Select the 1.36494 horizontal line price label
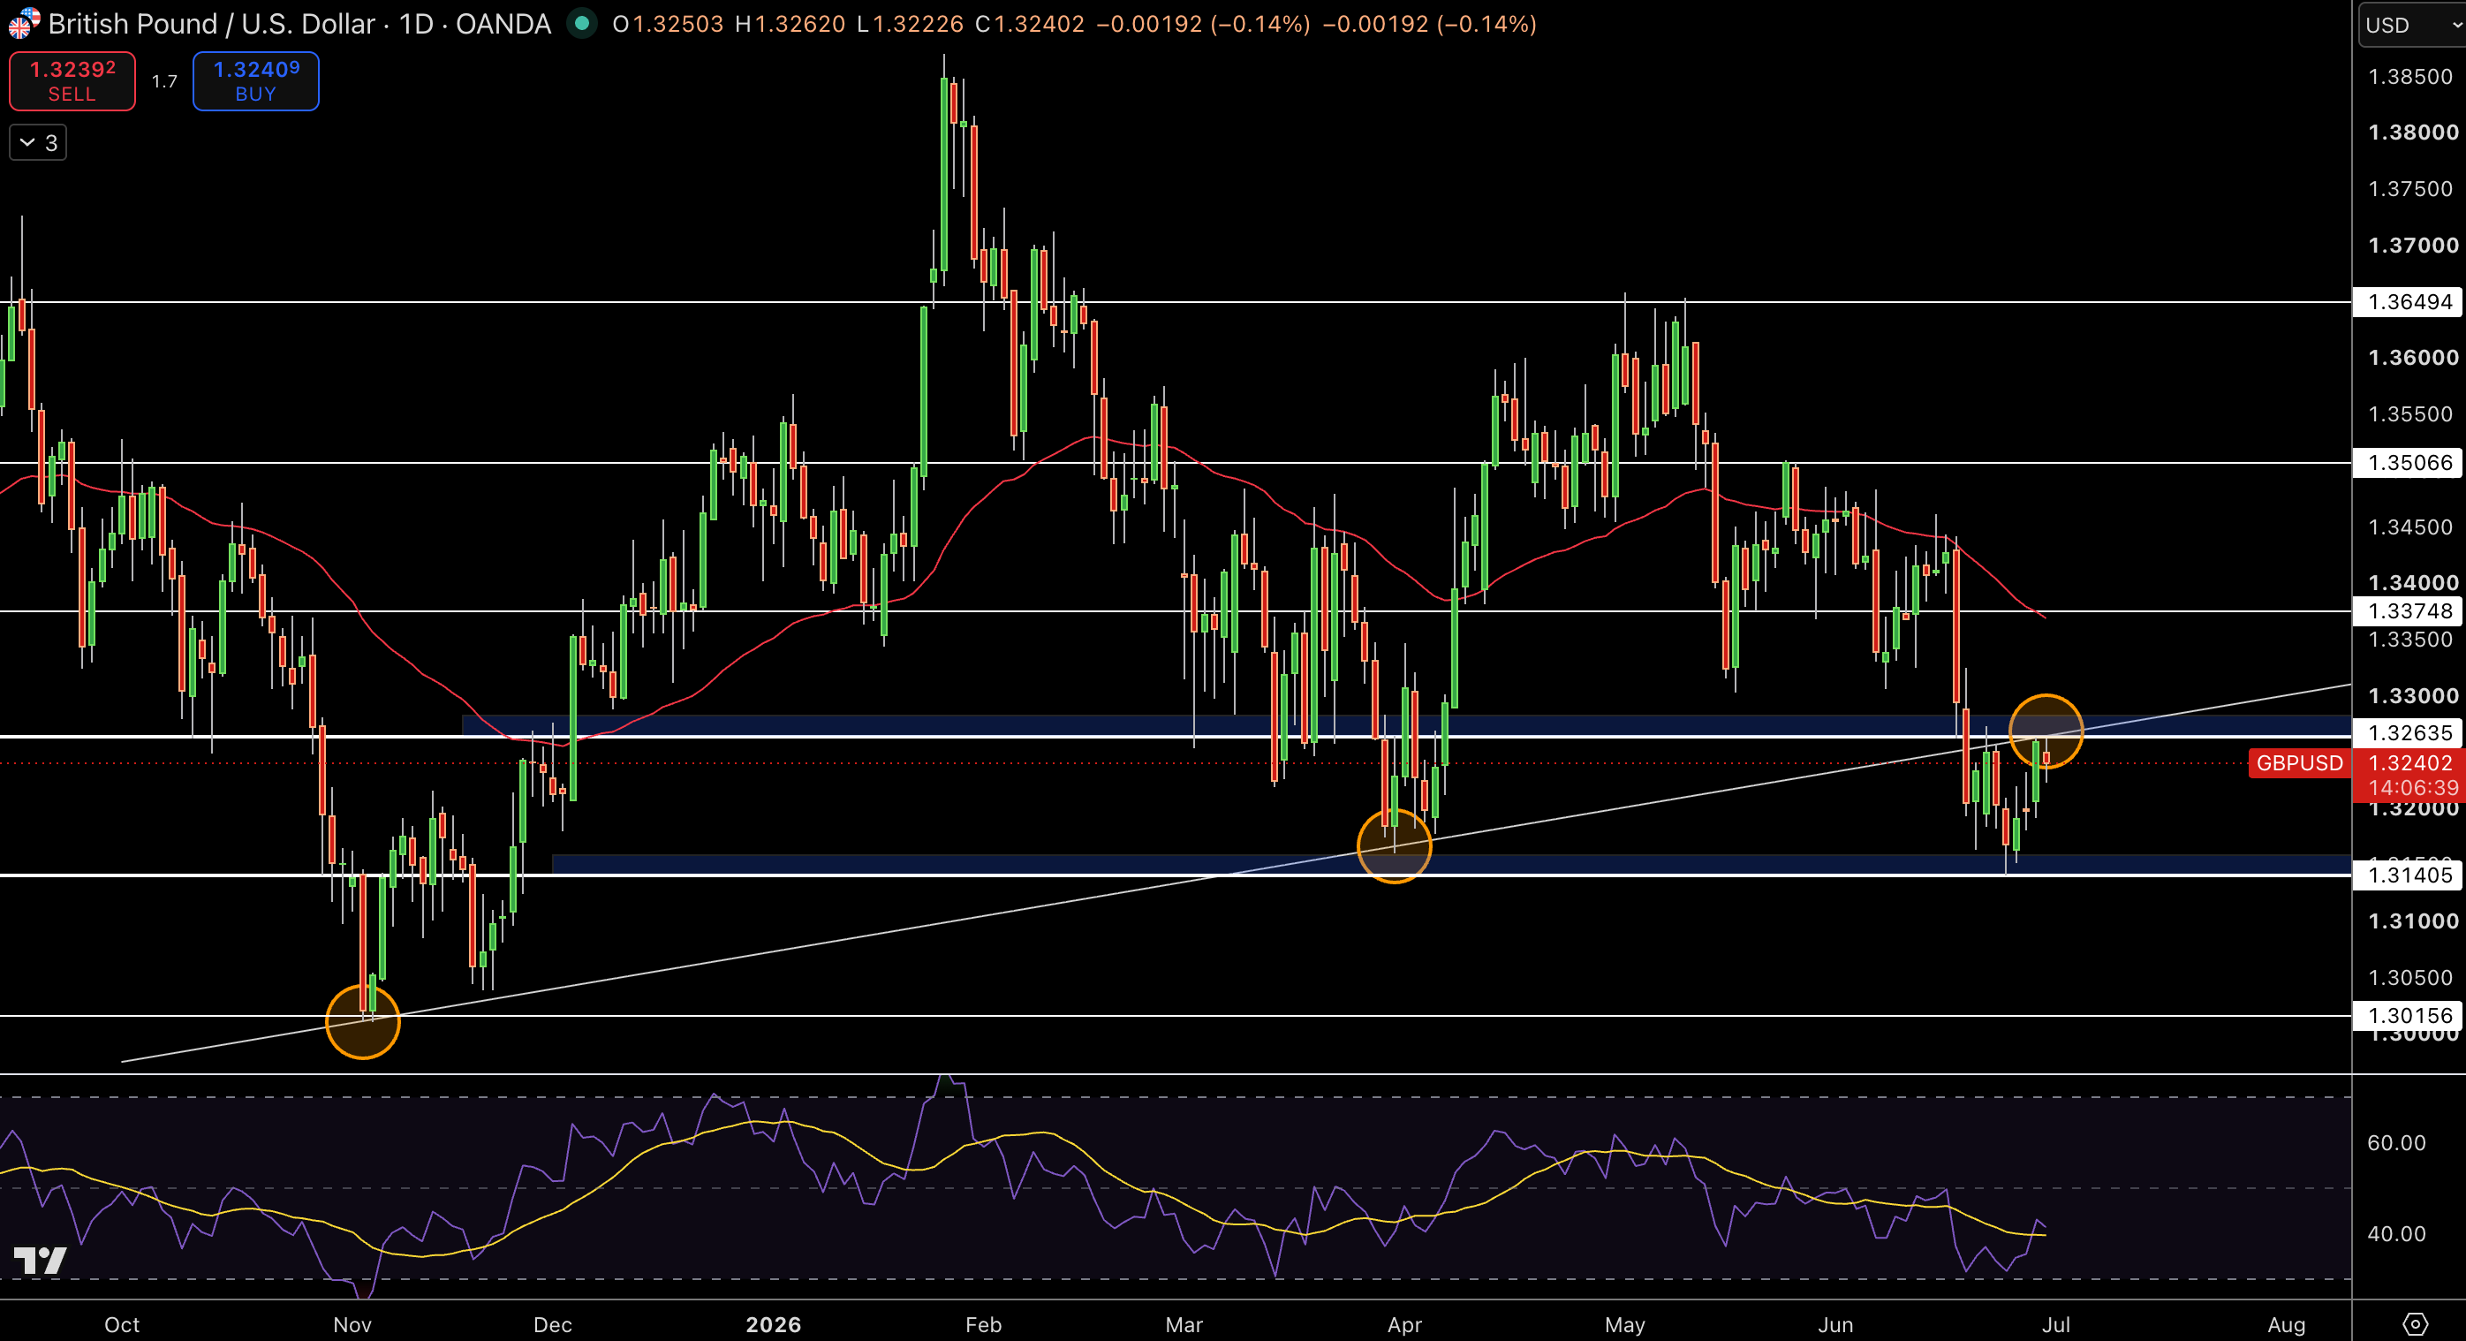The image size is (2466, 1341). (2409, 302)
